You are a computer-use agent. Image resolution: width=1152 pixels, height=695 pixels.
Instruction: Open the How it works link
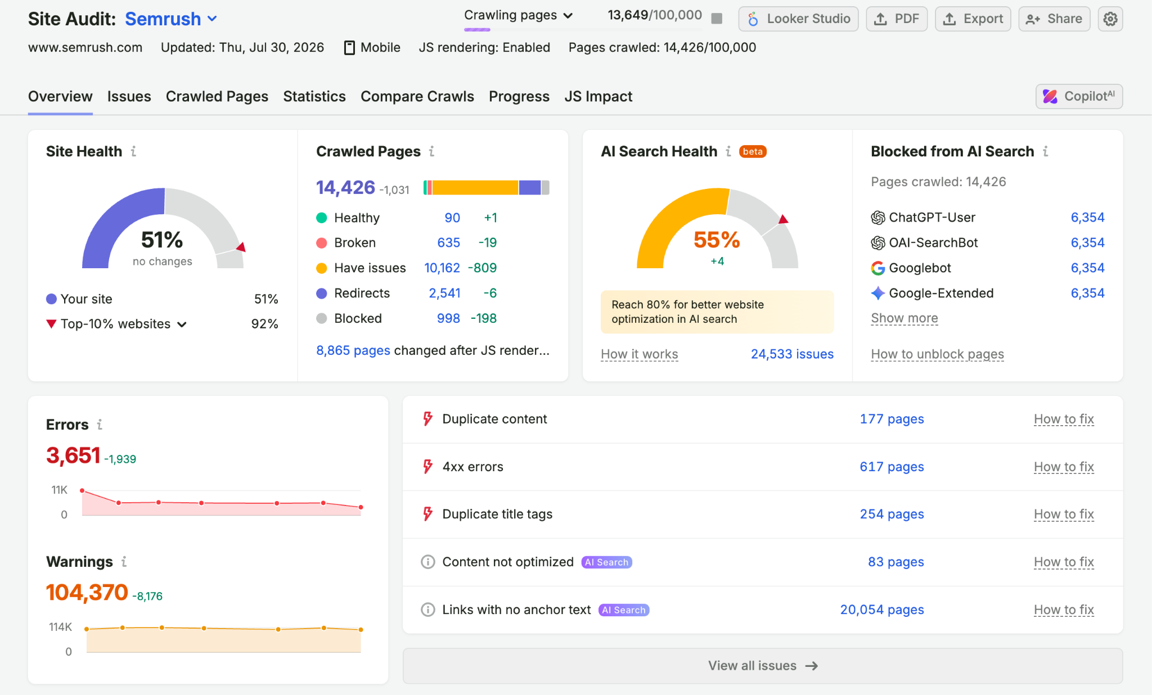640,354
